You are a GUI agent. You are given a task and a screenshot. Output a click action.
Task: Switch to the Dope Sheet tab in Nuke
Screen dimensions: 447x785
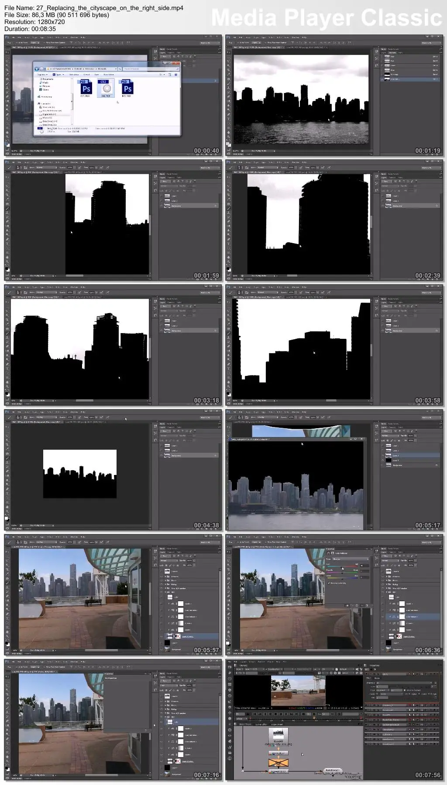277,724
